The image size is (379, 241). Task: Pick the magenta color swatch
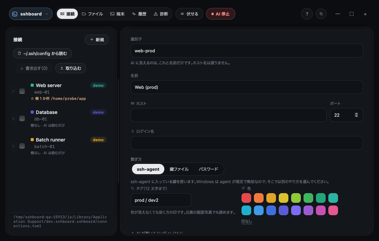pyautogui.click(x=321, y=210)
